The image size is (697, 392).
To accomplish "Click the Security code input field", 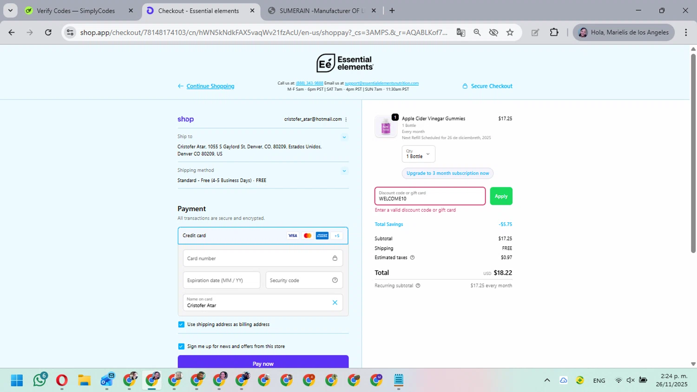I will tap(304, 280).
